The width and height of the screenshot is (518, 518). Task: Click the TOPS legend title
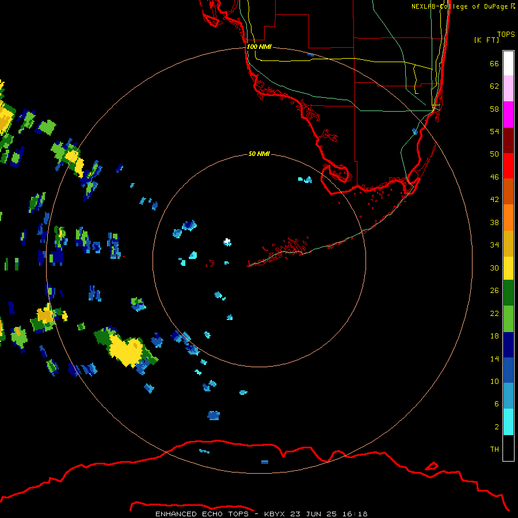click(506, 34)
